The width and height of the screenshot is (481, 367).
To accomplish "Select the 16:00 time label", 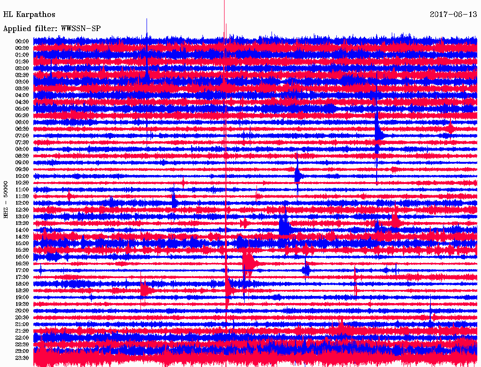I will click(x=22, y=257).
